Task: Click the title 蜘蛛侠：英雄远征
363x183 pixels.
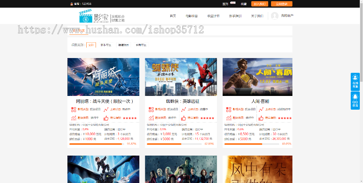Action: pos(183,101)
